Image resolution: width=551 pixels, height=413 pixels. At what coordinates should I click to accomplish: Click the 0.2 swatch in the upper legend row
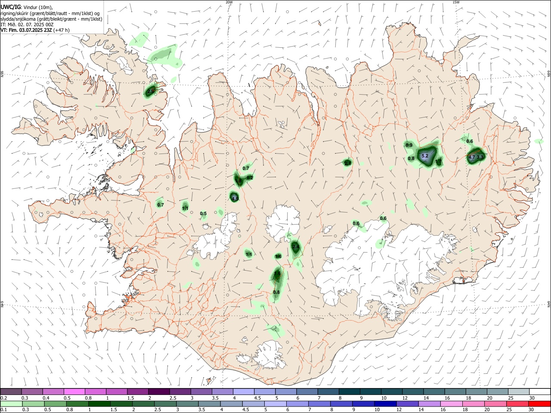[x=11, y=391]
